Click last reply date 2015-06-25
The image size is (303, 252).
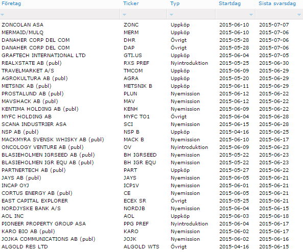pyautogui.click(x=274, y=132)
